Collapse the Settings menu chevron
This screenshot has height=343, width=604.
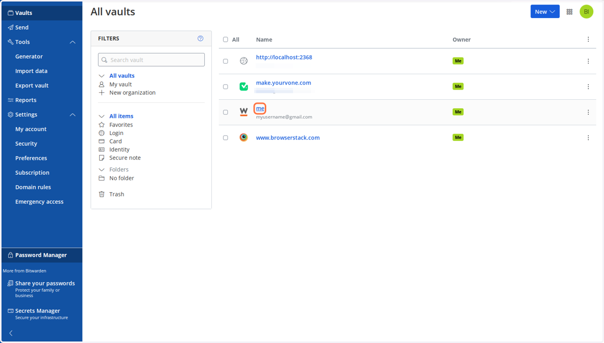72,115
